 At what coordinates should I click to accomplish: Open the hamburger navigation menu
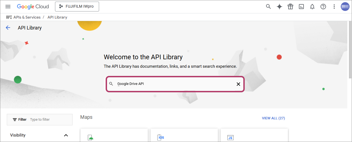(x=8, y=7)
